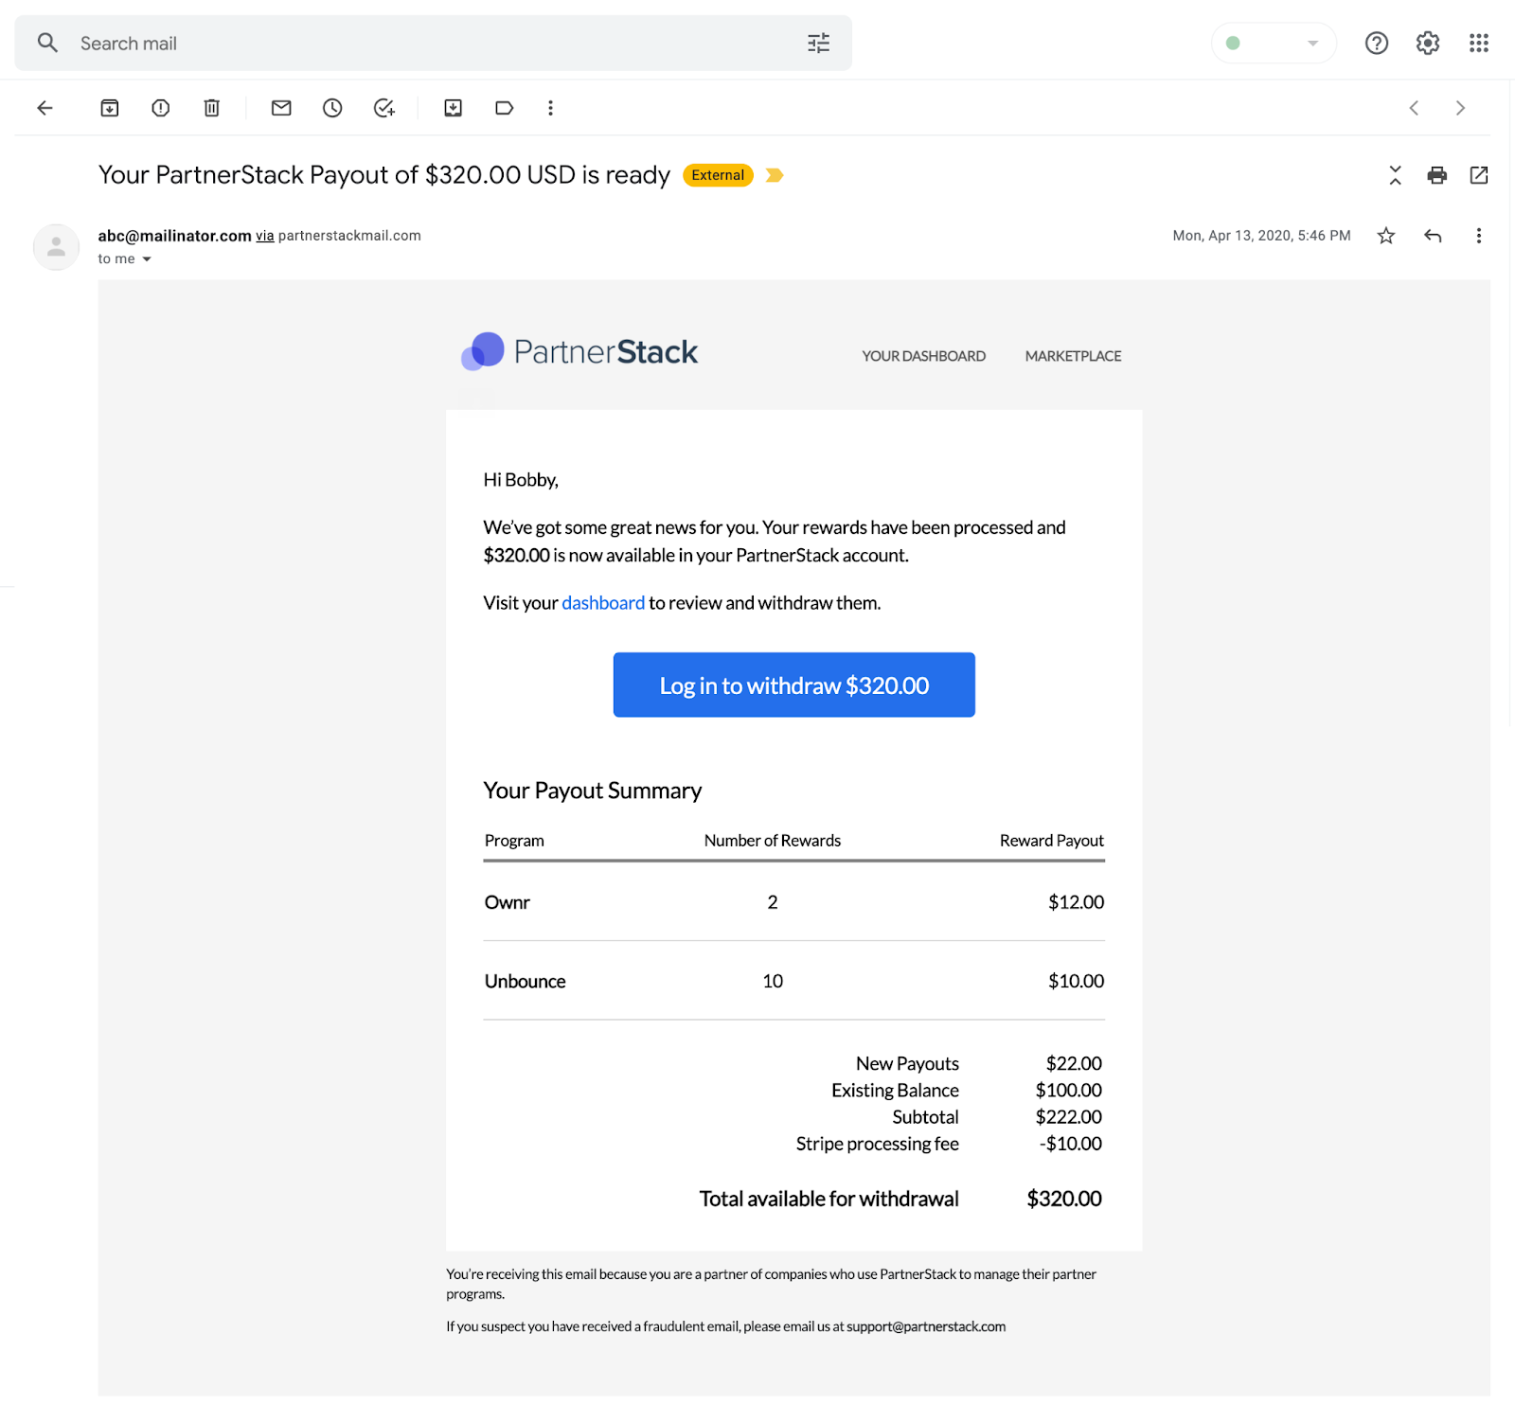Focus the Search mail field
Viewport: 1515px width, 1422px height.
(433, 43)
